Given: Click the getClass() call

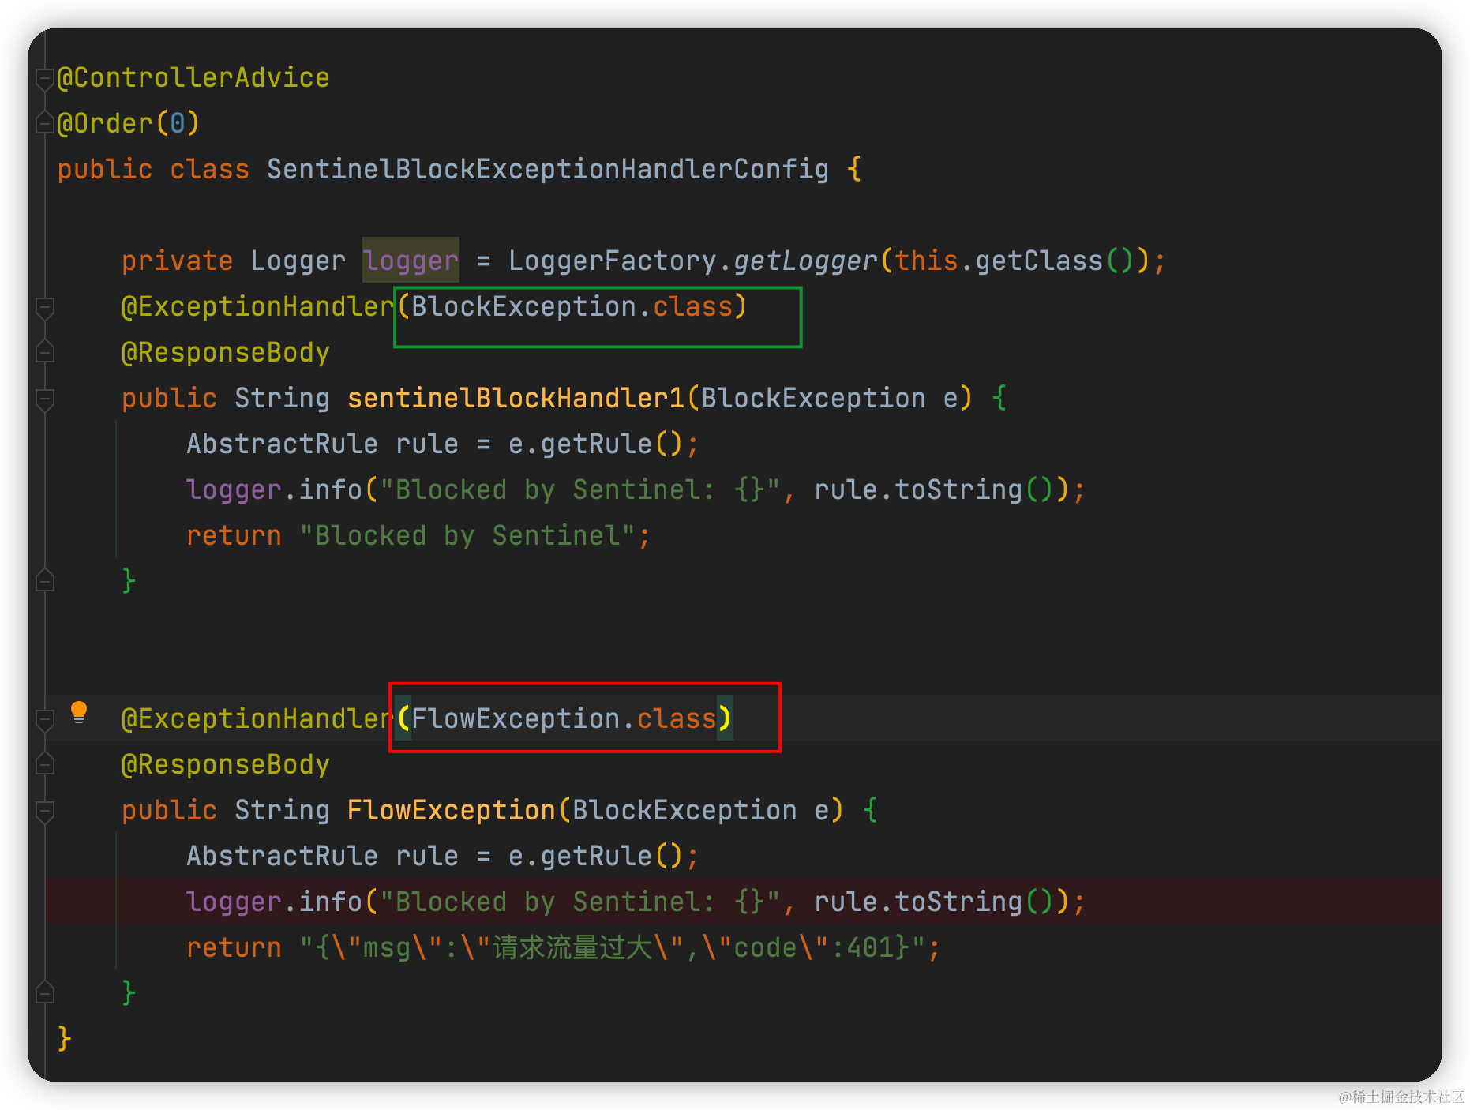Looking at the screenshot, I should tap(1054, 261).
